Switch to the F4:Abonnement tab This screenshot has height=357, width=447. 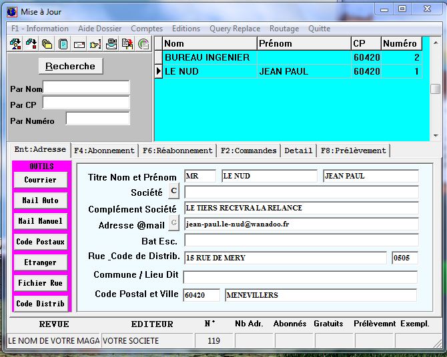104,151
